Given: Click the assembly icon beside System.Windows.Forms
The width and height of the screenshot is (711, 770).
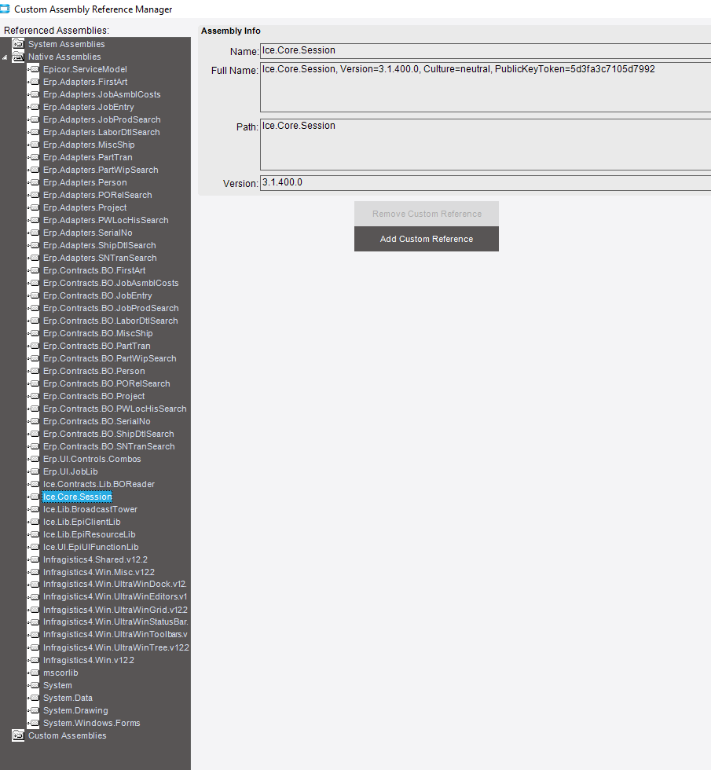Looking at the screenshot, I should click(x=35, y=723).
